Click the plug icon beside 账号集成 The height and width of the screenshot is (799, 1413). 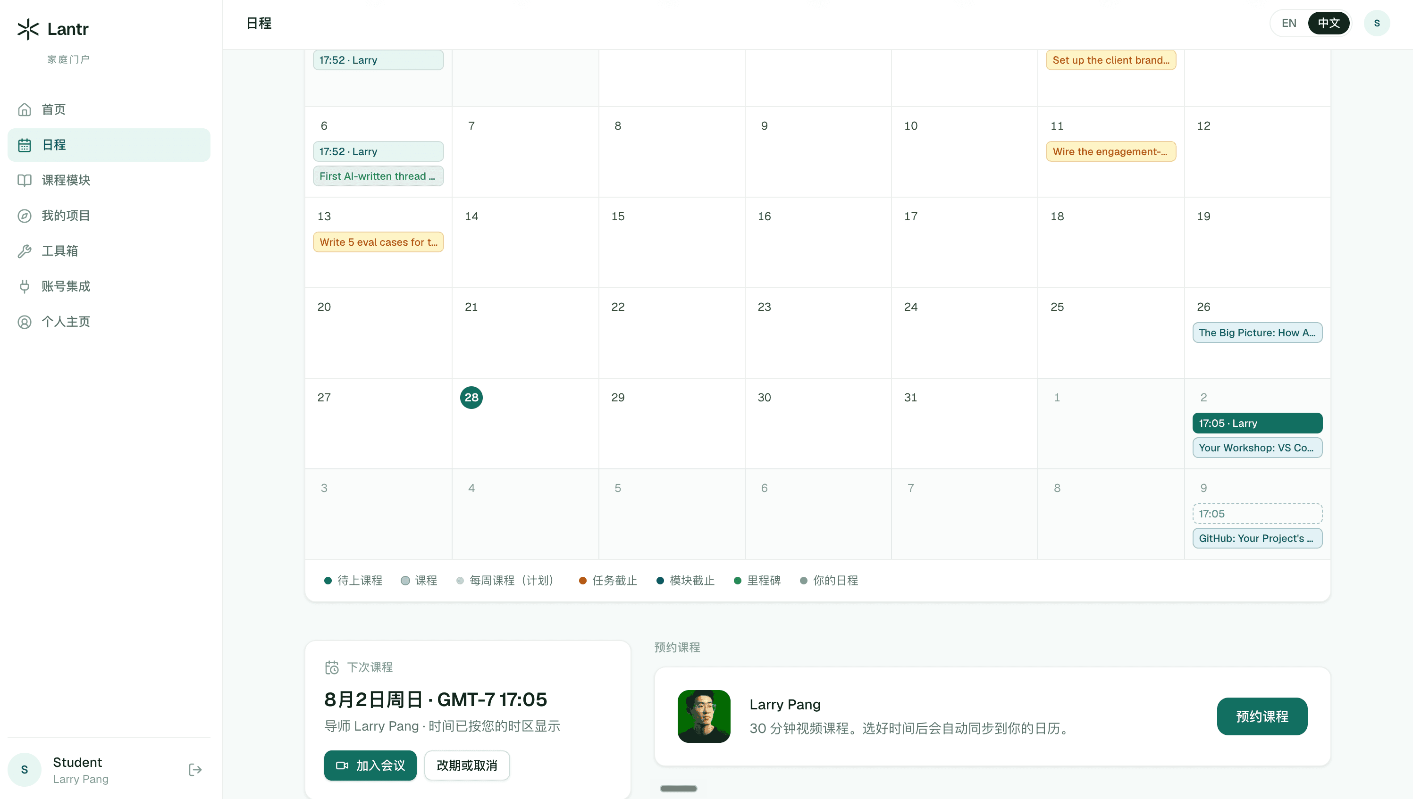[24, 286]
